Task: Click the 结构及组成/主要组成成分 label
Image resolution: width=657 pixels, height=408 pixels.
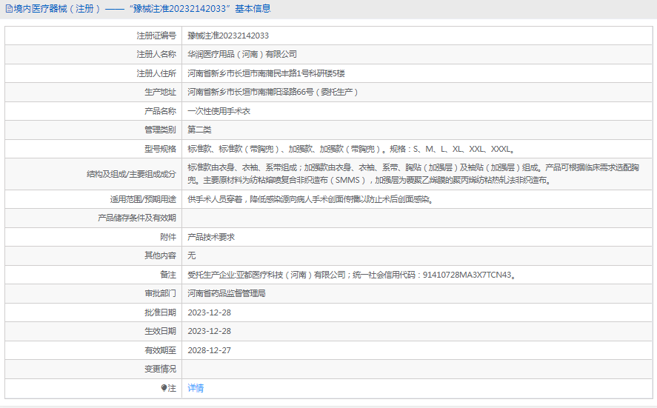Action: point(131,174)
